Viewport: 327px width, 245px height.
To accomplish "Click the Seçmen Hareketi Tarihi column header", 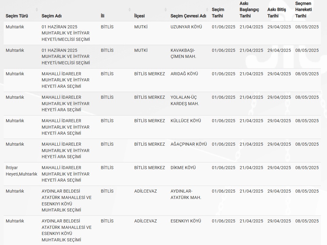I will tap(303, 10).
